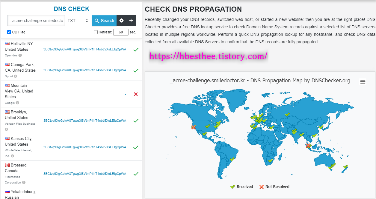
Task: Click info icon next to Sprint
Action: [15, 76]
